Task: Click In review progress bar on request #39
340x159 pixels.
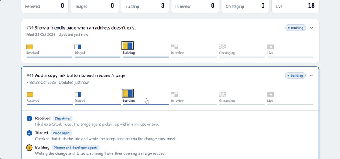Action: click(x=194, y=57)
